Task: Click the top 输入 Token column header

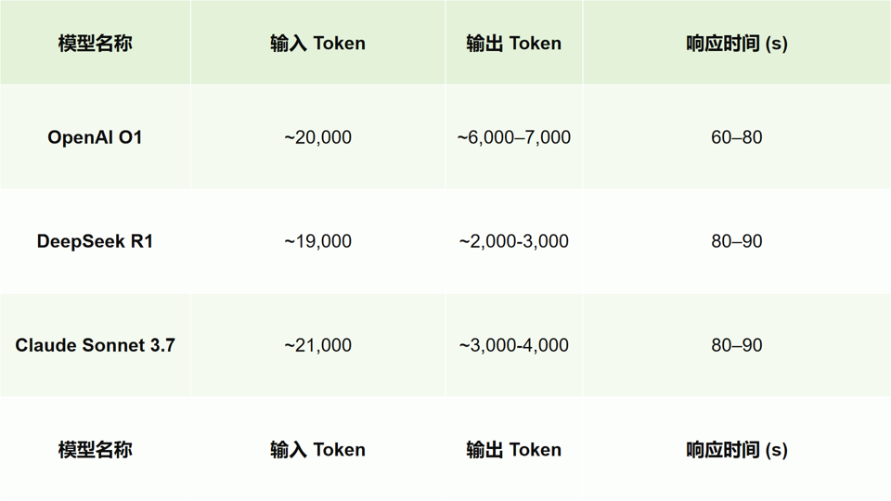Action: 317,44
